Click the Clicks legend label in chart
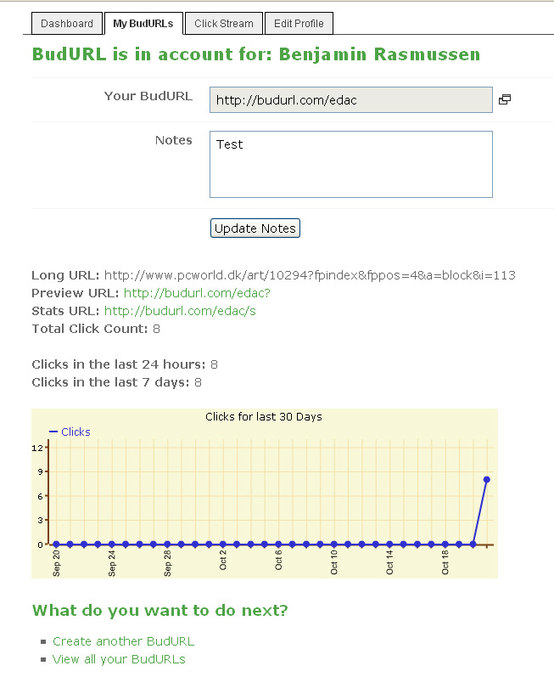554x677 pixels. pos(76,432)
